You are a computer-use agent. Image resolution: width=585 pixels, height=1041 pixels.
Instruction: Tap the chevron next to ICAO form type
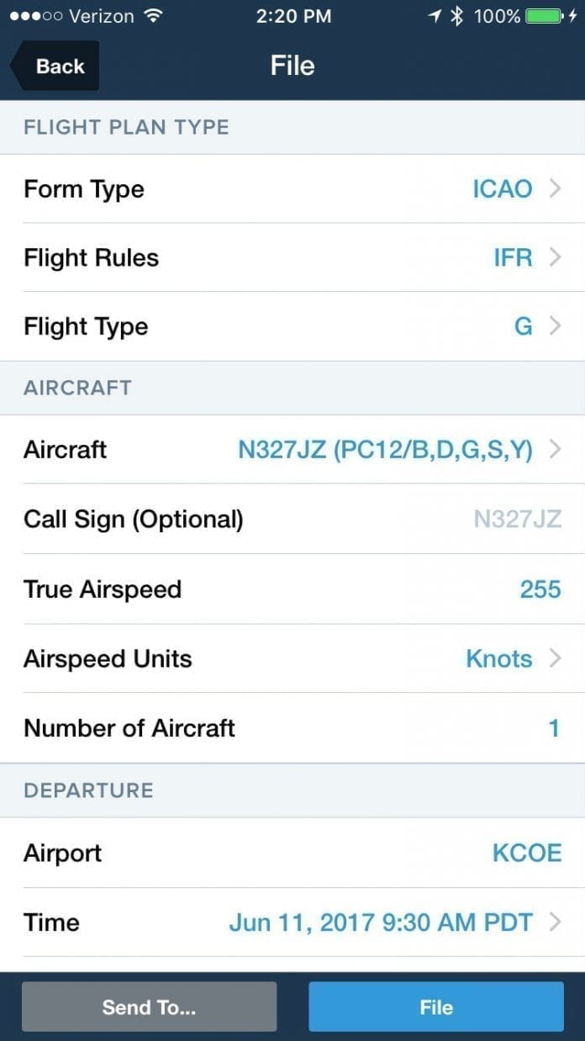tap(555, 188)
